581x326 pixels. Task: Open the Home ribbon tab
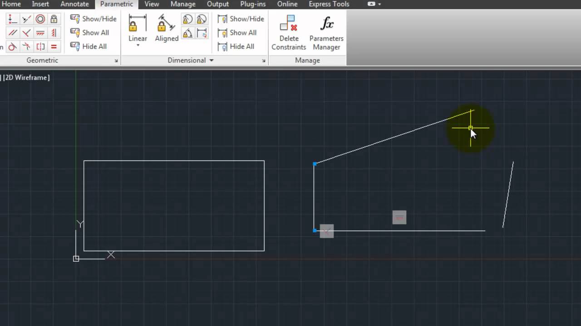pyautogui.click(x=11, y=4)
